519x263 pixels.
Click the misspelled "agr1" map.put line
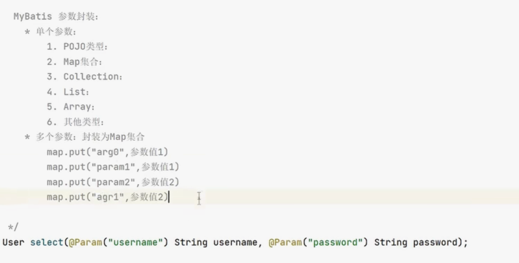point(108,197)
